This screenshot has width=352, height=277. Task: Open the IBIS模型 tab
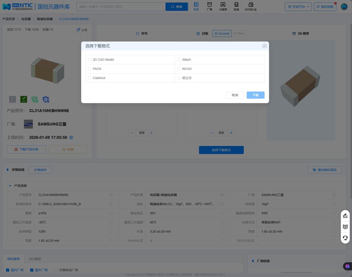point(35,259)
